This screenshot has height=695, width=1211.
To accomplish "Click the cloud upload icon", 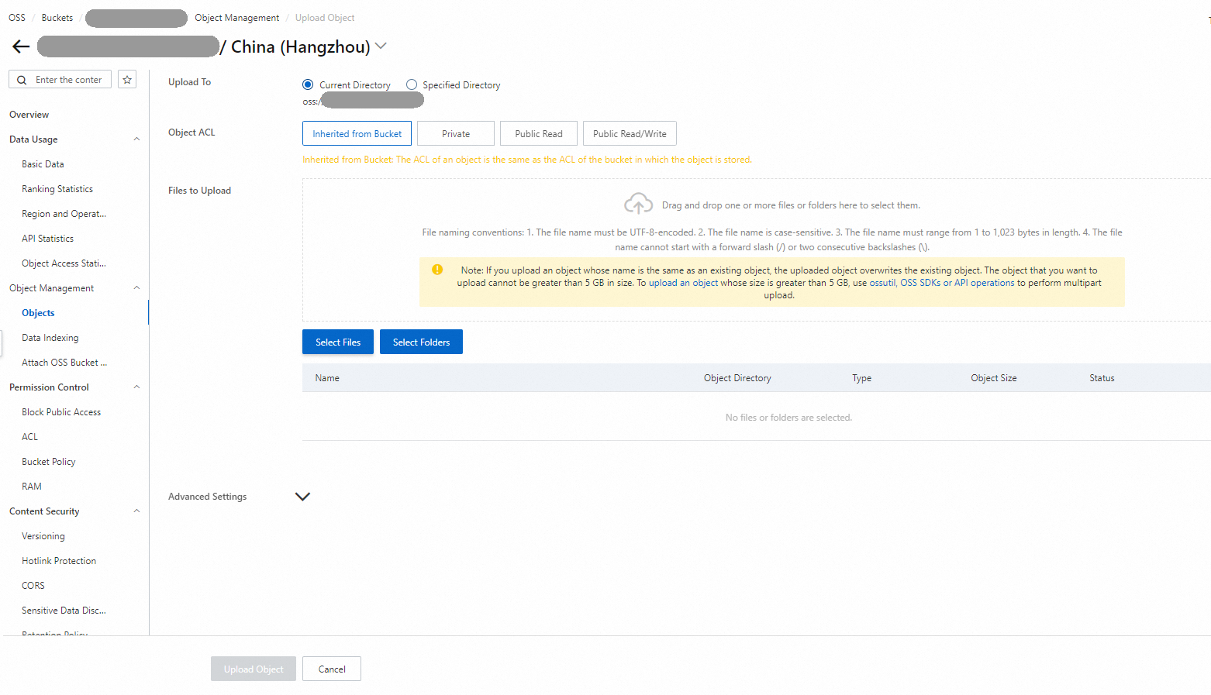I will (638, 204).
